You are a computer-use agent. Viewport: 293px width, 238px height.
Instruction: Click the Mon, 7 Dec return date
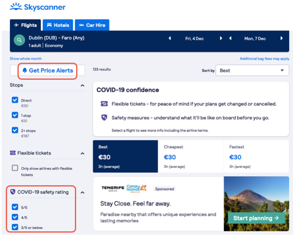[255, 39]
